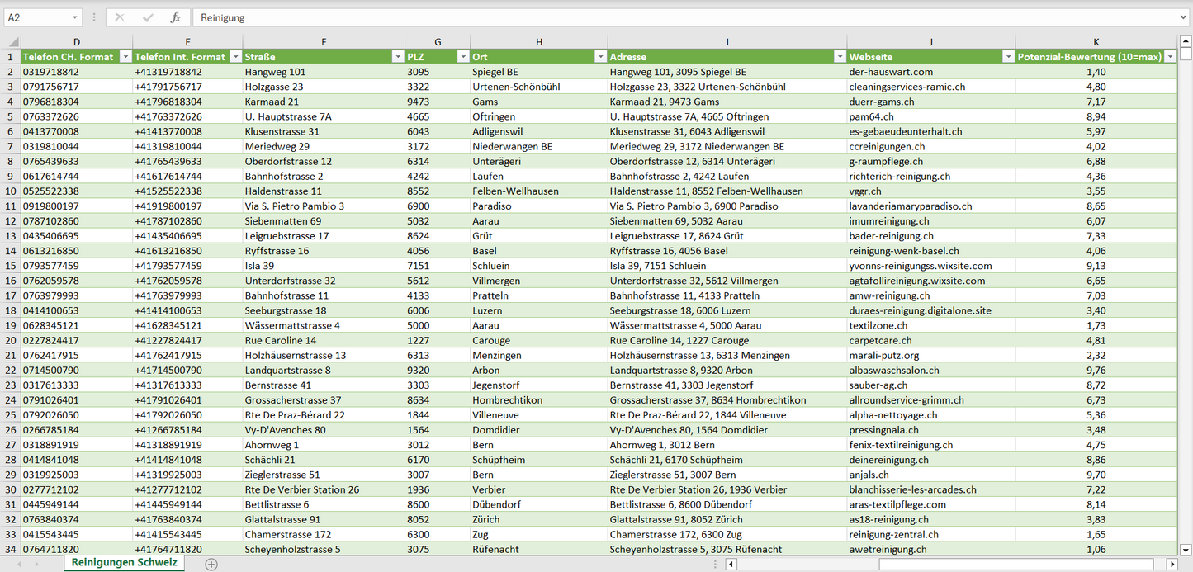
Task: Open the Straße filter dropdown
Action: (396, 57)
